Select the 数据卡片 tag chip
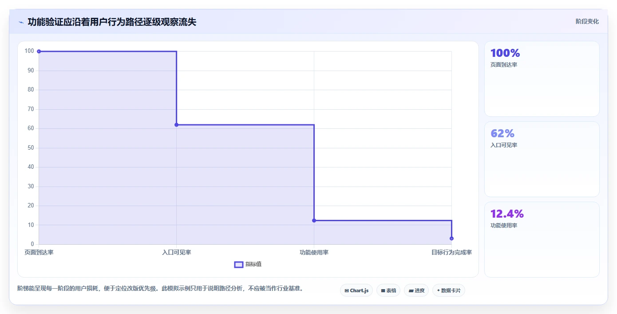 click(x=449, y=290)
